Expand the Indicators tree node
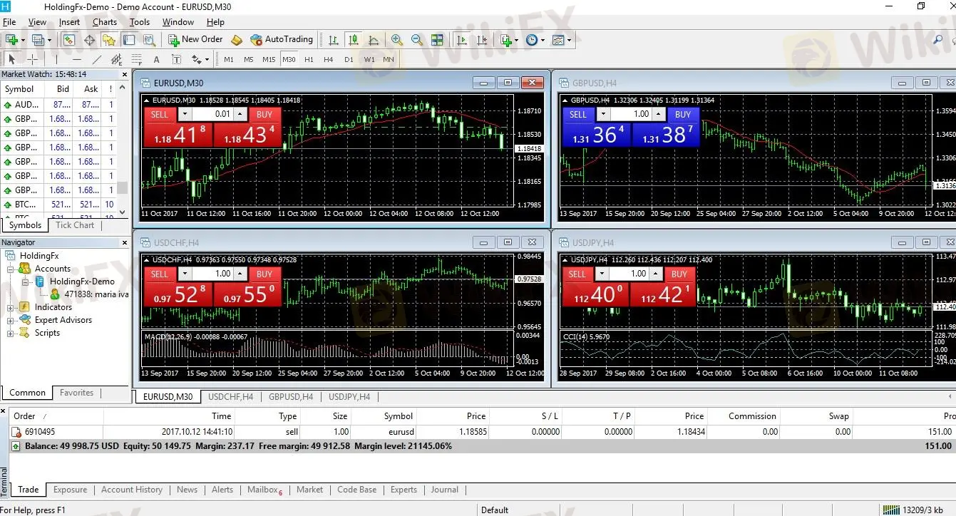The image size is (956, 516). 11,307
